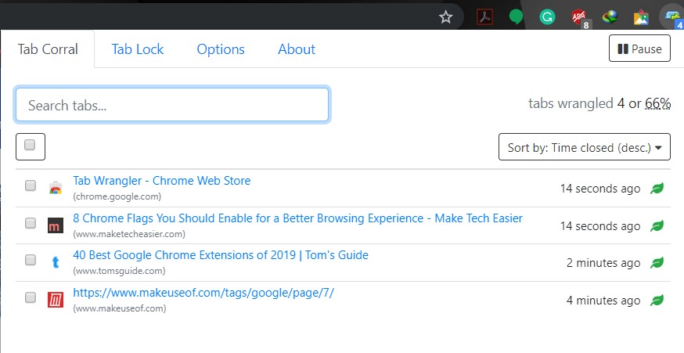
Task: Open the green chat bubble extension
Action: coord(516,17)
